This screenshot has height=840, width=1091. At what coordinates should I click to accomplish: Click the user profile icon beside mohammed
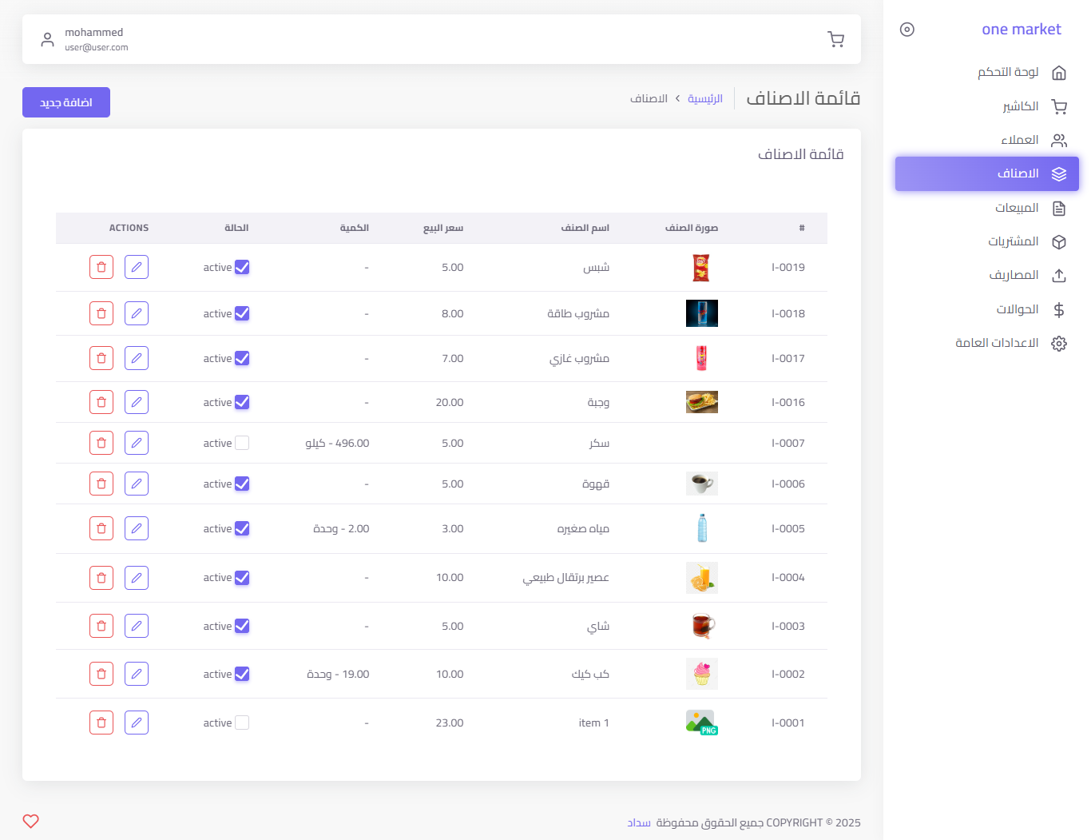point(48,39)
